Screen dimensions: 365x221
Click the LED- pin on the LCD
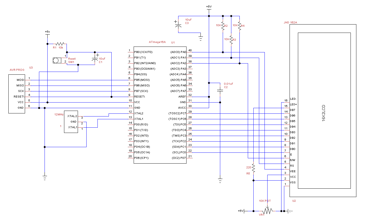click(293, 99)
